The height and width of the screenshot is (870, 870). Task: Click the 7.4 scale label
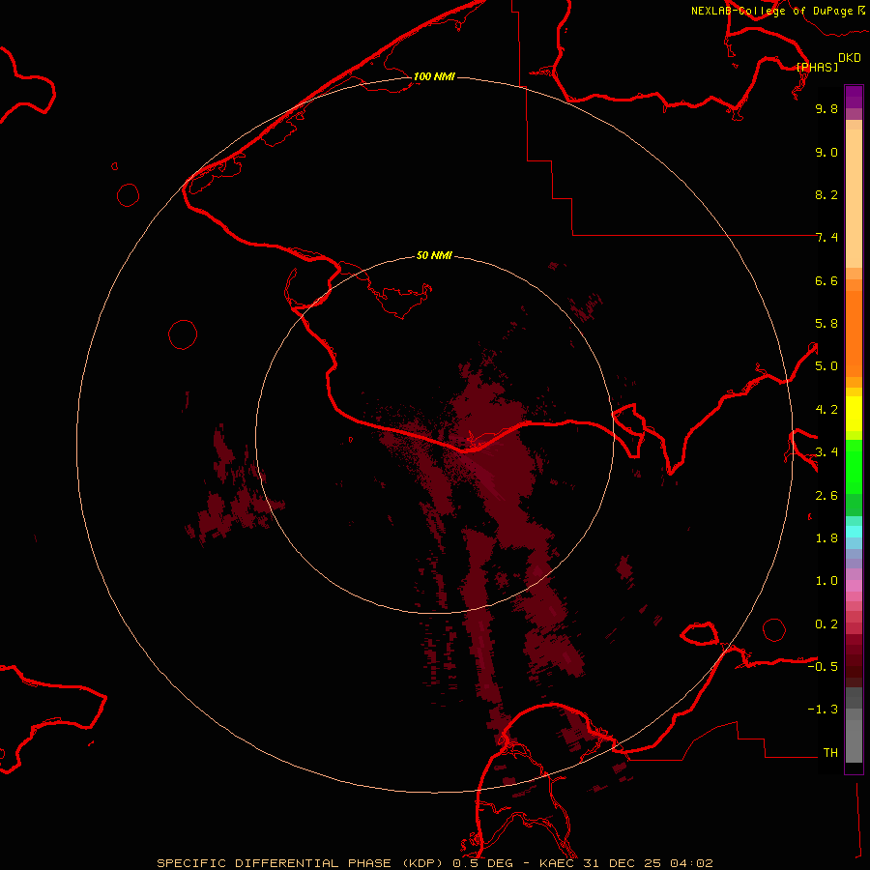coord(826,238)
